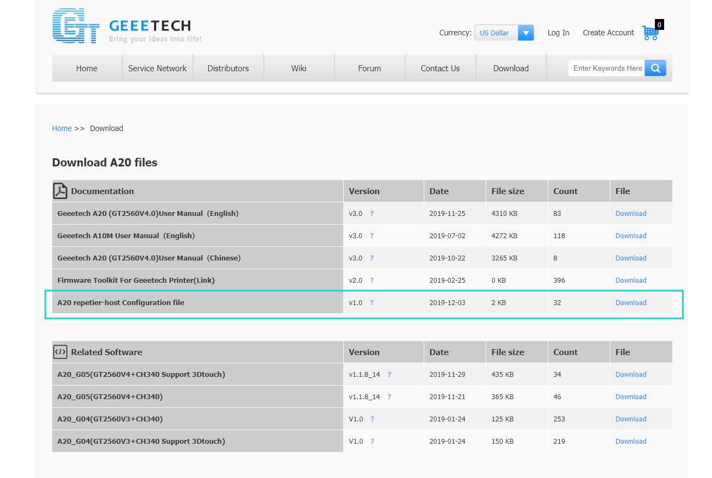Download A20 GT2560V4.0 Chinese User Manual
The width and height of the screenshot is (712, 478).
(631, 258)
